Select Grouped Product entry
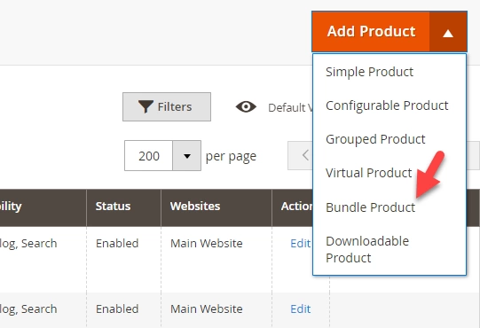Screen dimensions: 480x328 pos(375,139)
